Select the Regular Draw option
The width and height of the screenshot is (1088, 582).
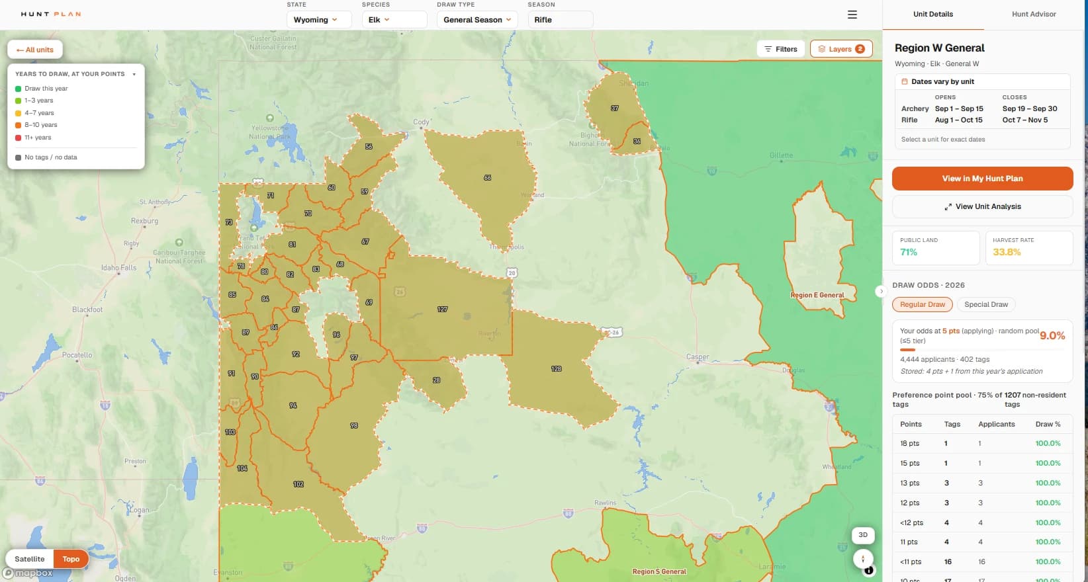click(x=923, y=304)
